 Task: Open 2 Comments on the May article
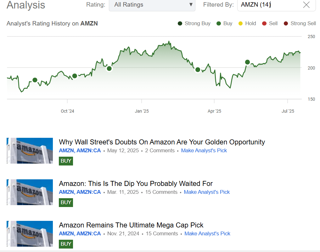coord(160,150)
